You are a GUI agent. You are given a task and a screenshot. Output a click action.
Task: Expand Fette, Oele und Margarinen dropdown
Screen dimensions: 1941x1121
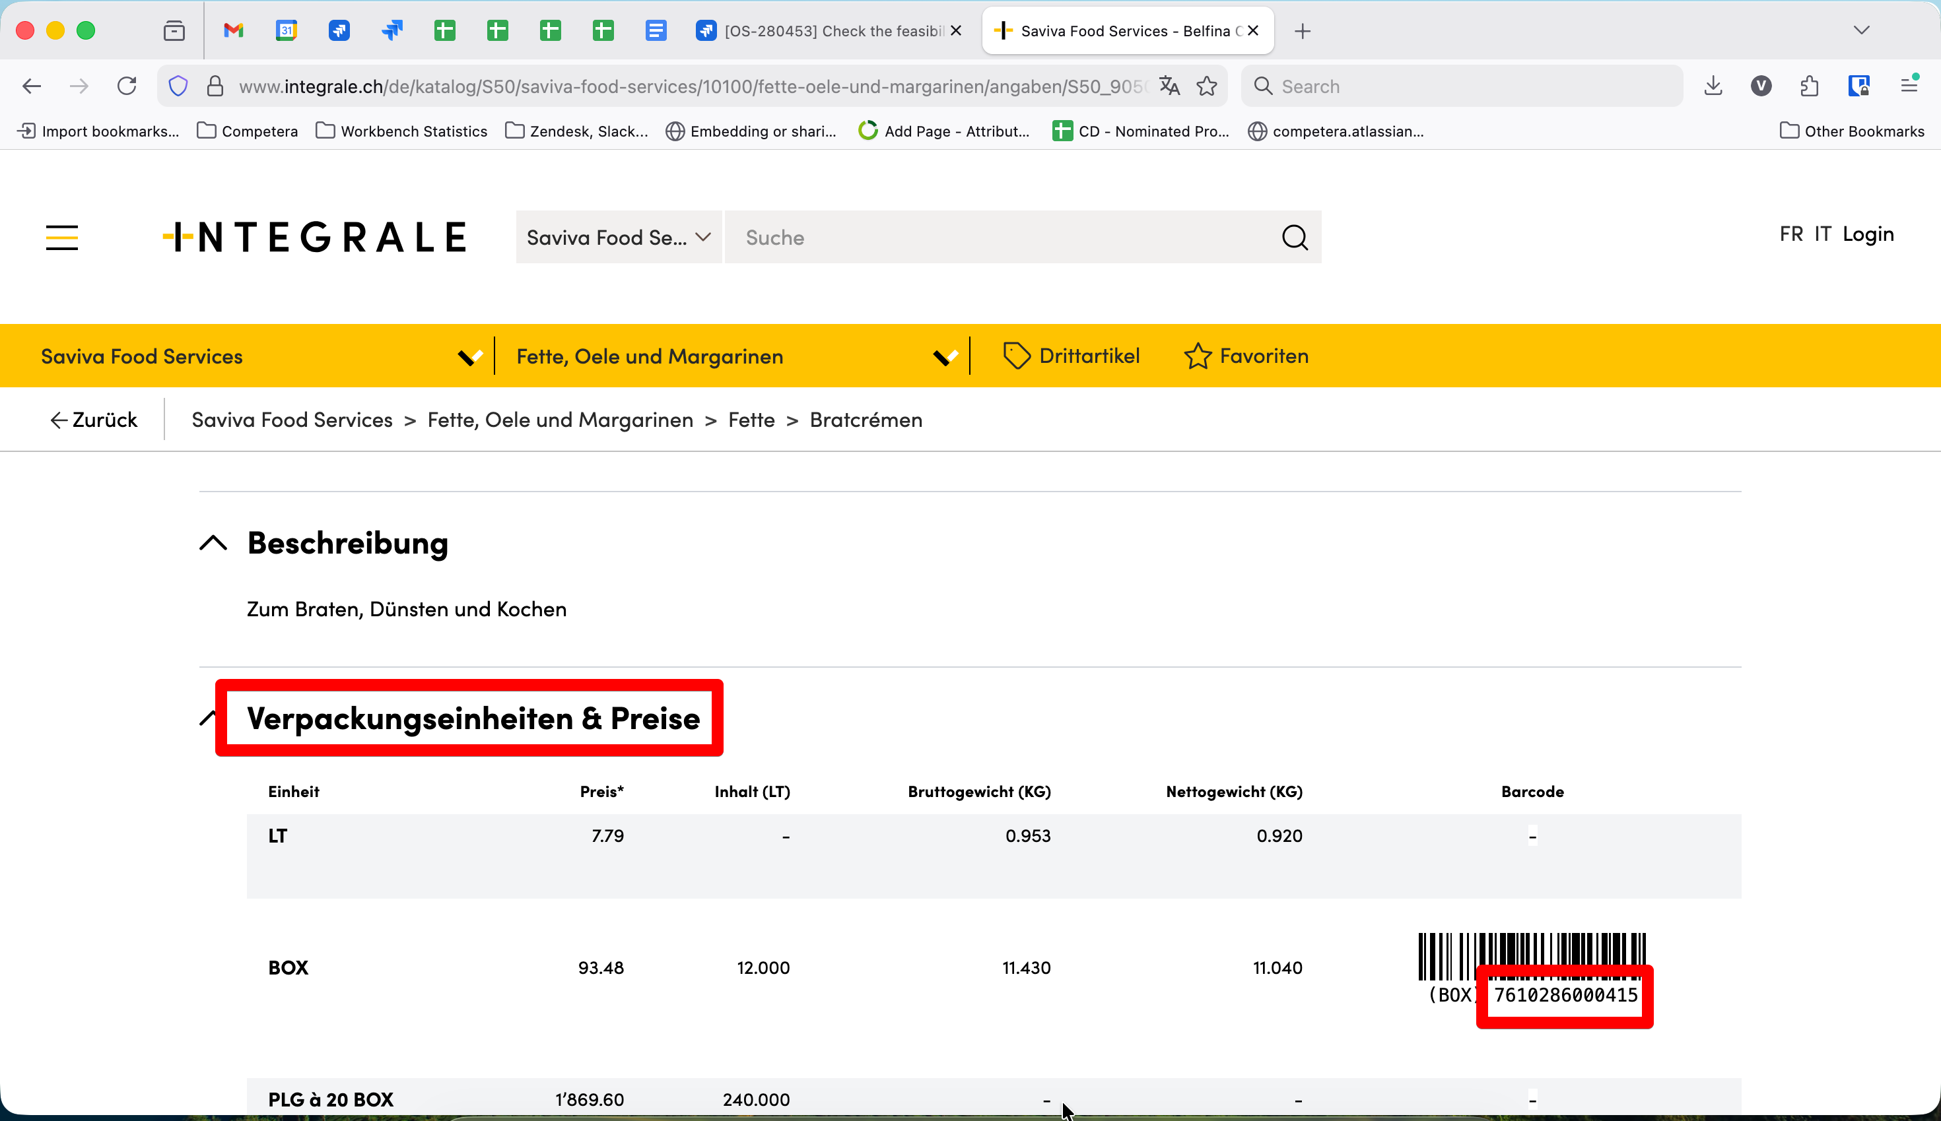(x=945, y=357)
